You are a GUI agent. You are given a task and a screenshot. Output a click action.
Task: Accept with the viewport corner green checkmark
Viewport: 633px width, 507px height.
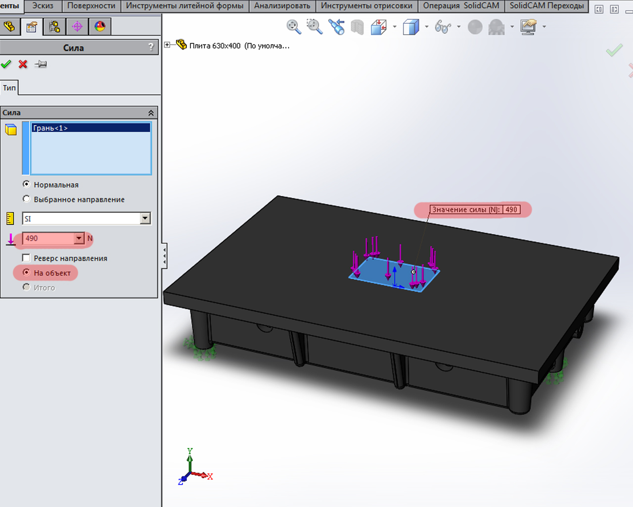614,51
